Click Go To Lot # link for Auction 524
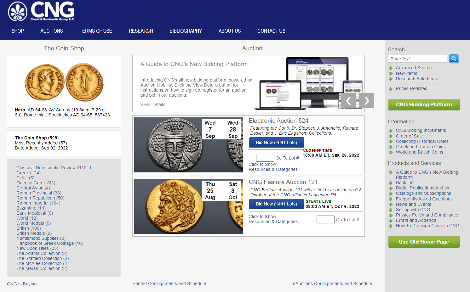 (287, 158)
